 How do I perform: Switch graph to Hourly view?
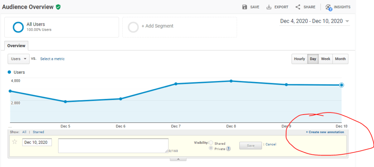click(x=299, y=59)
